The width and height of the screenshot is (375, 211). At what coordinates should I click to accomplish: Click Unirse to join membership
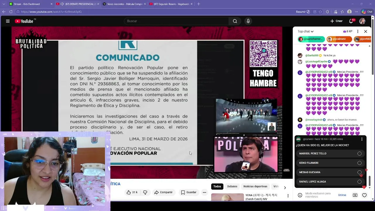(x=342, y=195)
